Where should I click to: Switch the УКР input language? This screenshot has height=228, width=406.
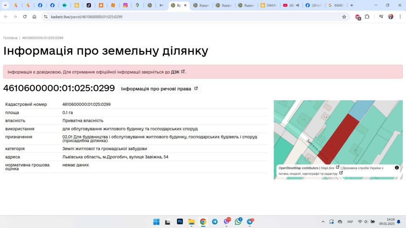[350, 222]
